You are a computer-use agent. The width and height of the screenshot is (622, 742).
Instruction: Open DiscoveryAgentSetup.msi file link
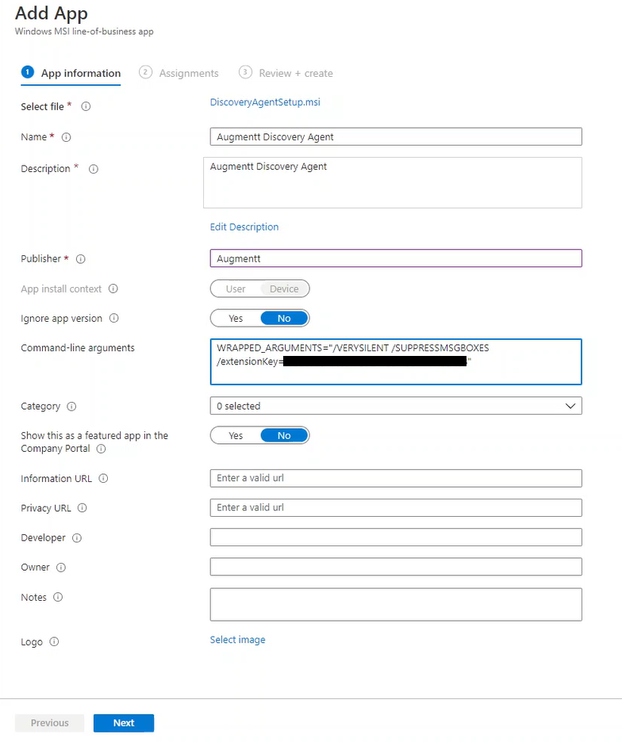click(263, 101)
